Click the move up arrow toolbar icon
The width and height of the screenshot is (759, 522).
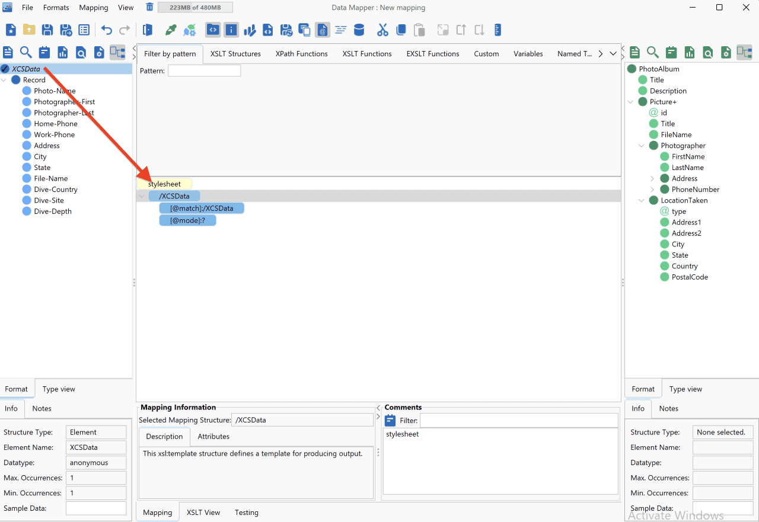[x=461, y=30]
